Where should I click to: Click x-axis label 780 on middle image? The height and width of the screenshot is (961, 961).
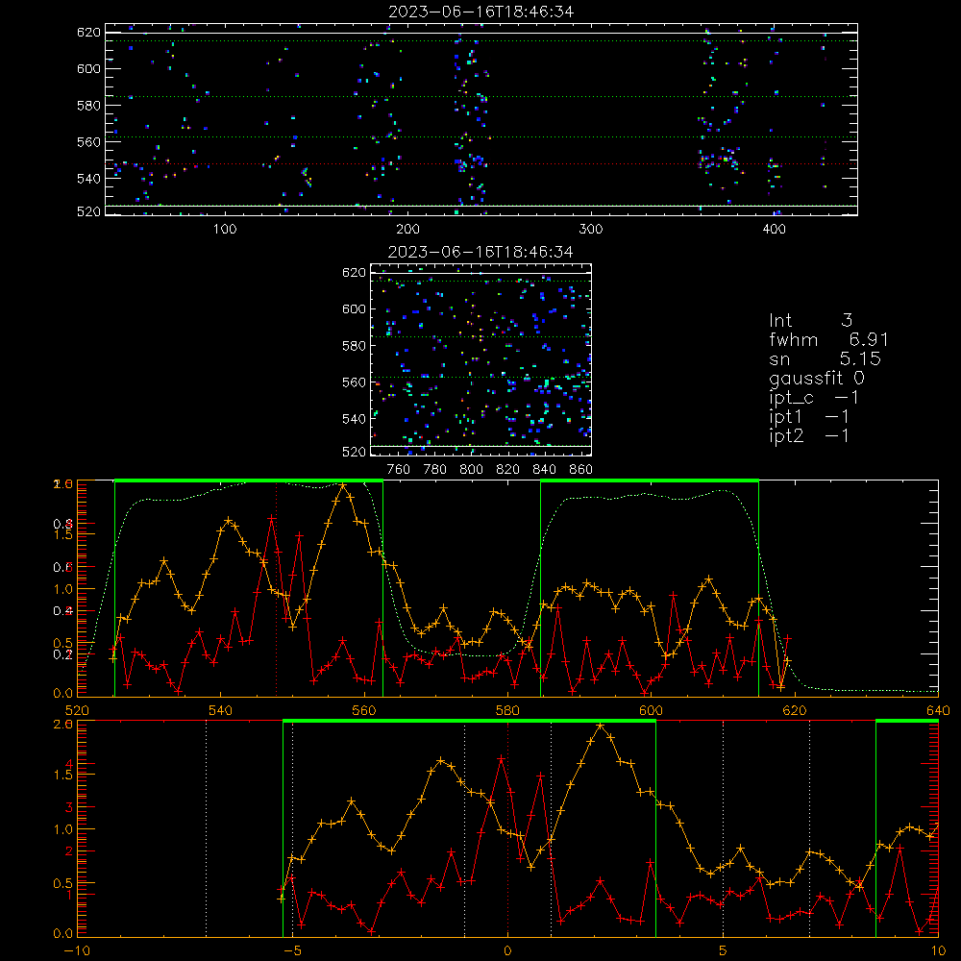click(435, 470)
